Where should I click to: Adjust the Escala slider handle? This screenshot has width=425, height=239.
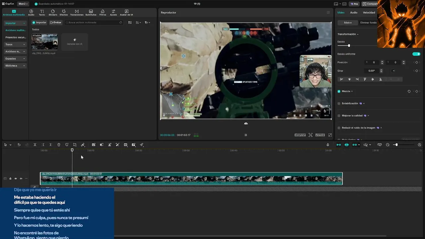[349, 45]
